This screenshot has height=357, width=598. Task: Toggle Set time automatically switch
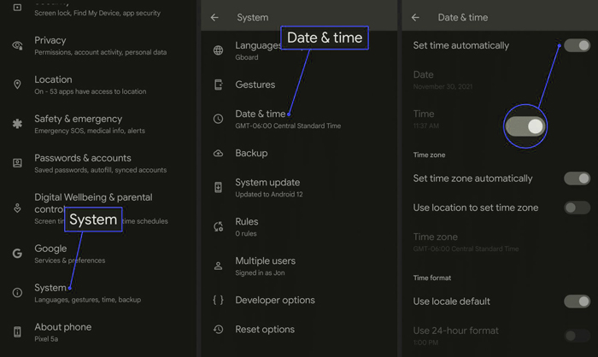click(577, 45)
